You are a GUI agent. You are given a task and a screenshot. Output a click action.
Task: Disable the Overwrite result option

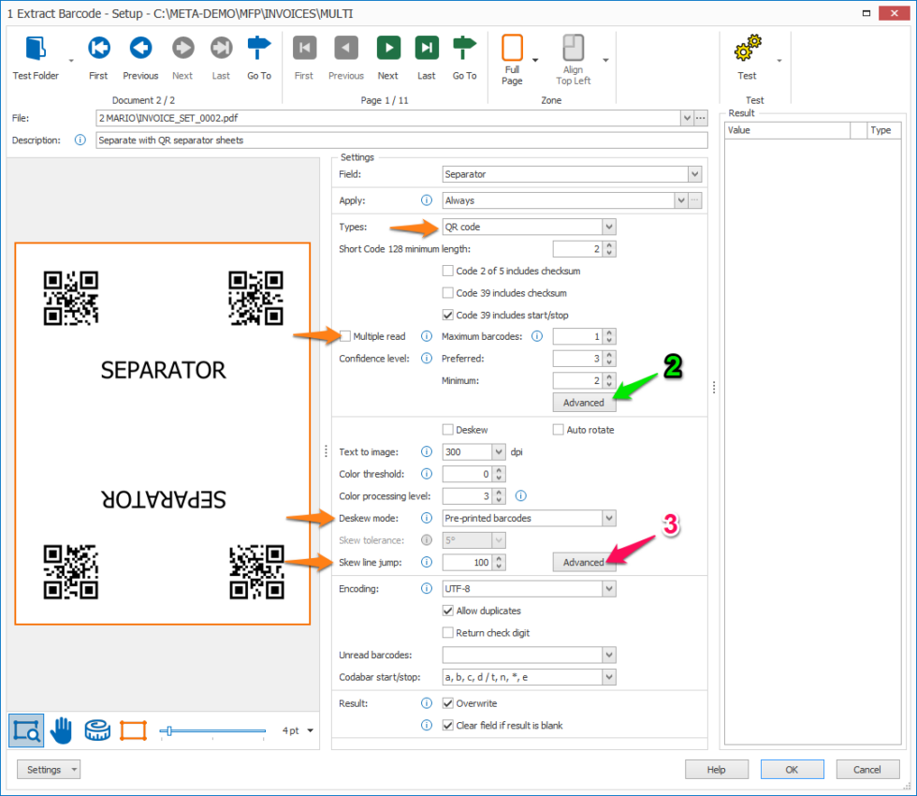(447, 703)
